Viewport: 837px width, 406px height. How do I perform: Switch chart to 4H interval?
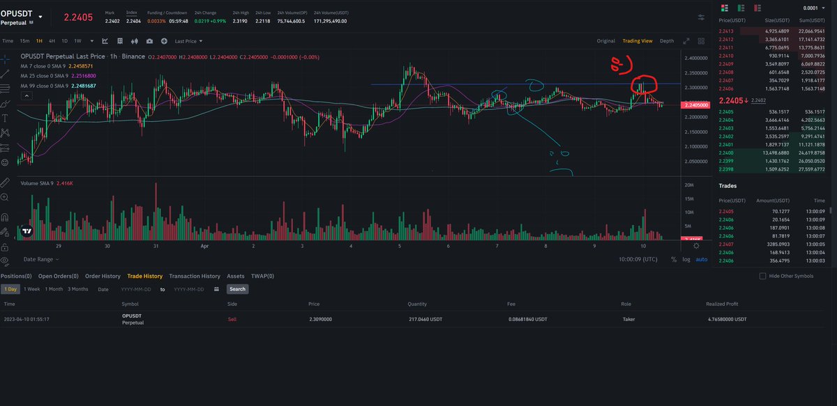[52, 41]
